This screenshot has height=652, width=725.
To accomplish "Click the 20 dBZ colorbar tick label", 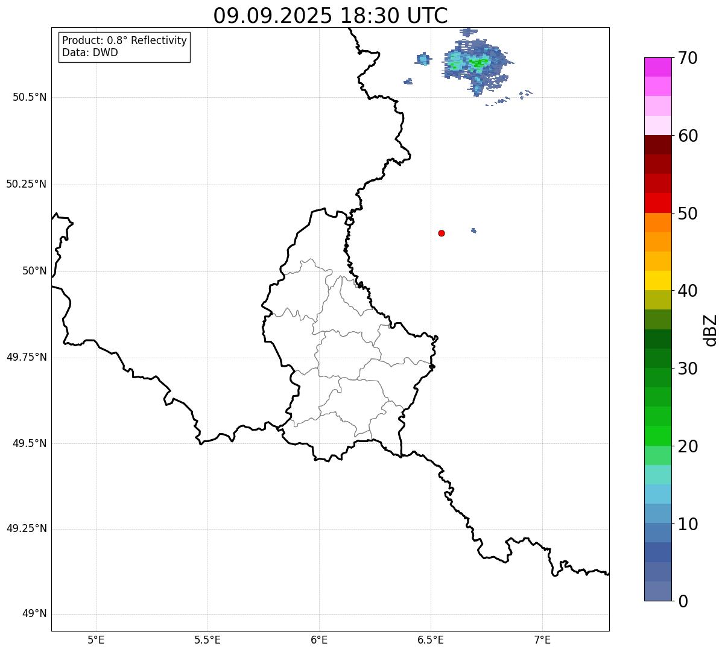I will point(688,446).
